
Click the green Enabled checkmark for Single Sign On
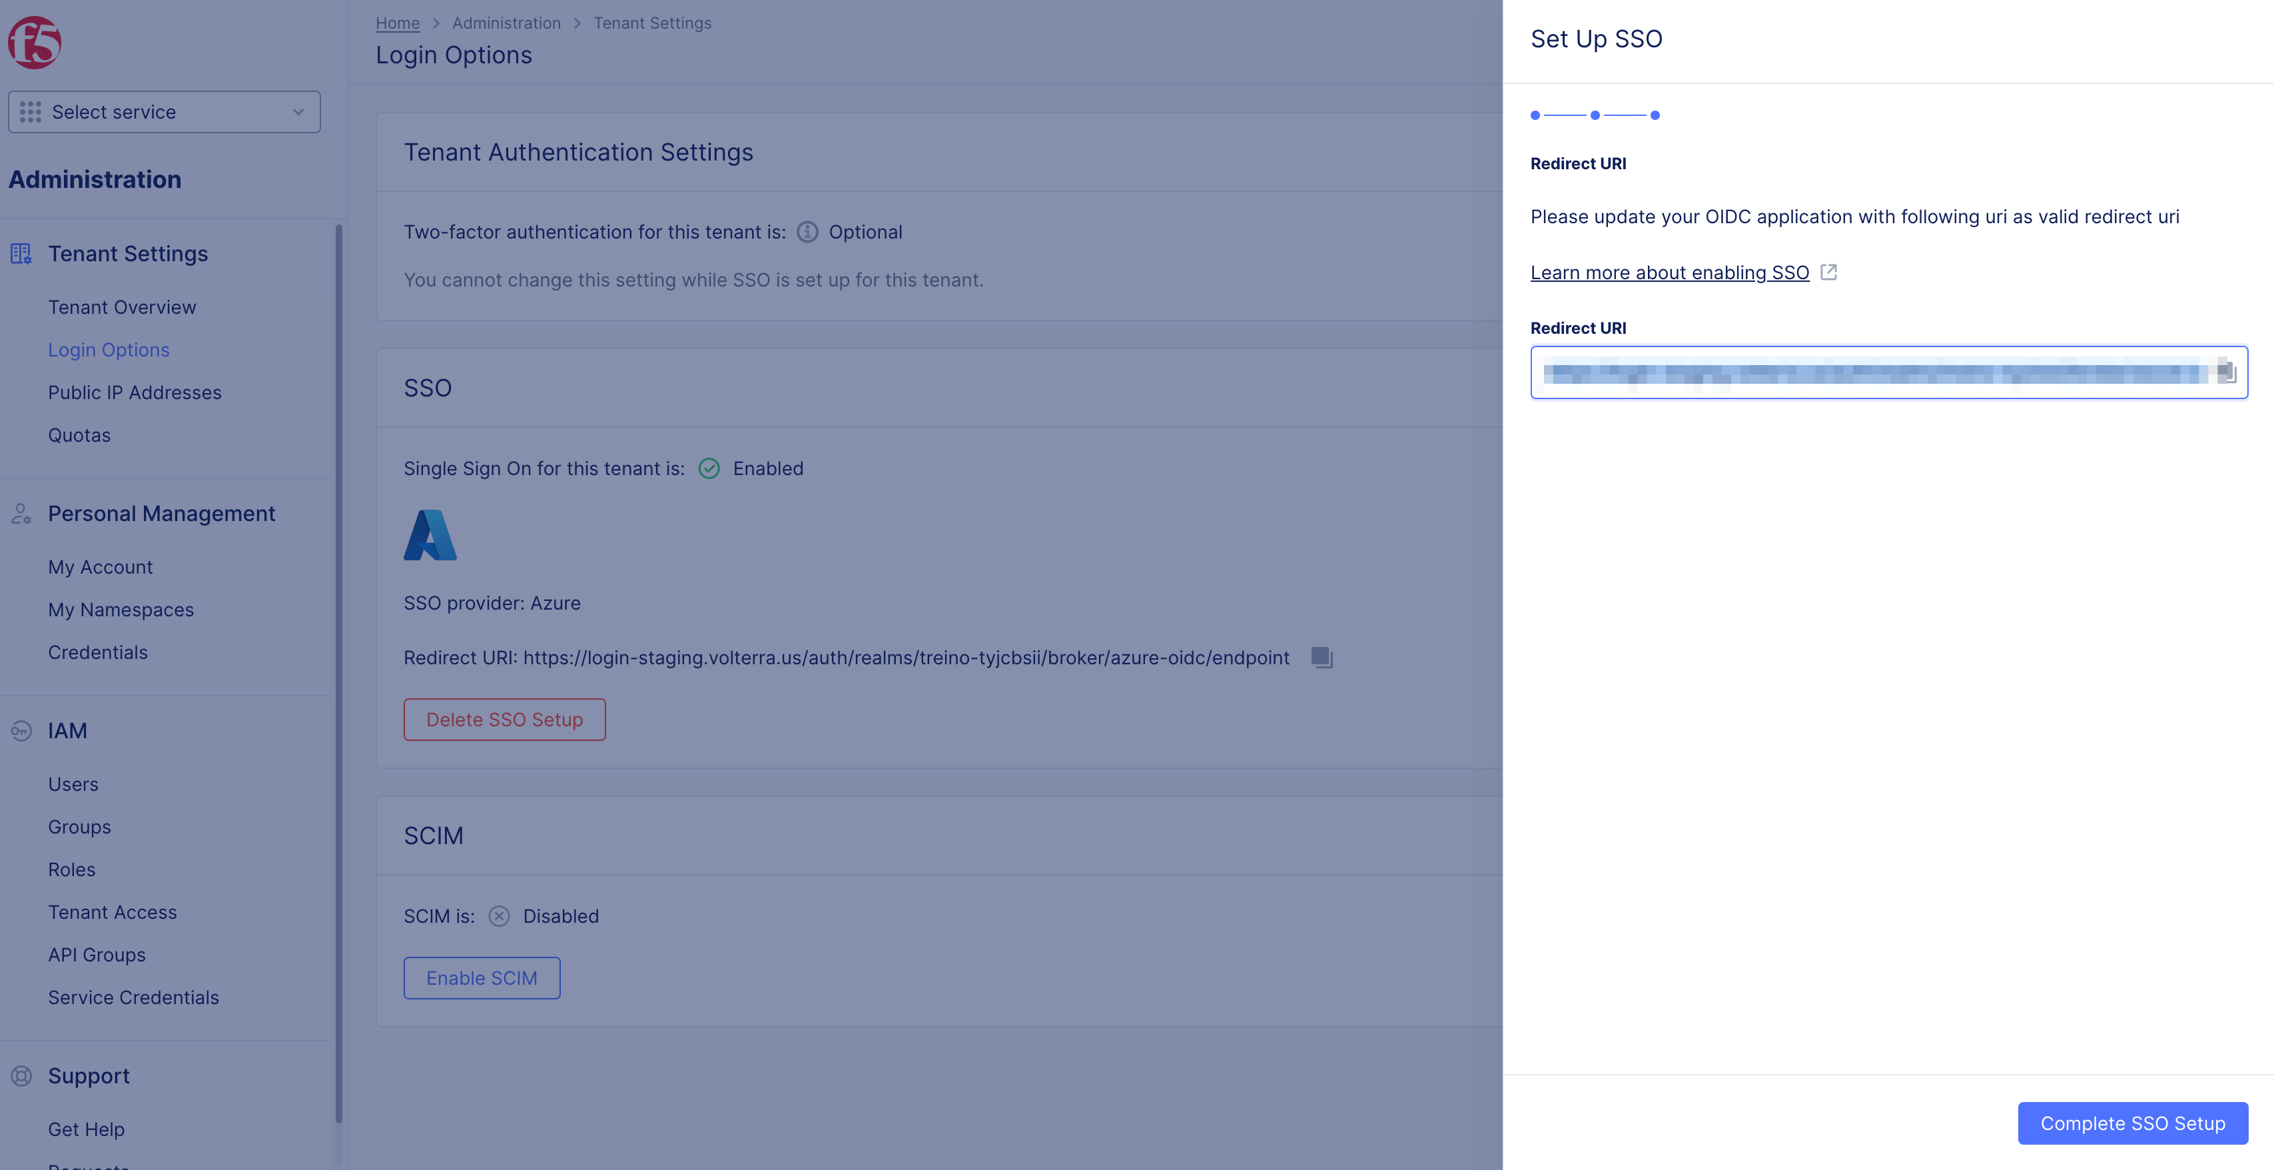click(x=710, y=468)
